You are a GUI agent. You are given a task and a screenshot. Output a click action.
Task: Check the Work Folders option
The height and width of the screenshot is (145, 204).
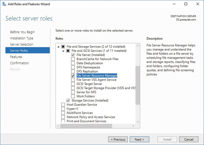tap(73, 96)
